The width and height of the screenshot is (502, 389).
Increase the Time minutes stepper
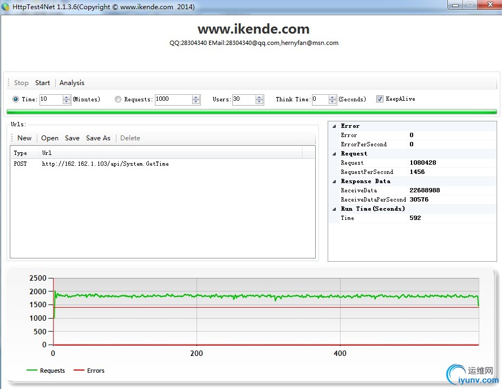pos(67,97)
